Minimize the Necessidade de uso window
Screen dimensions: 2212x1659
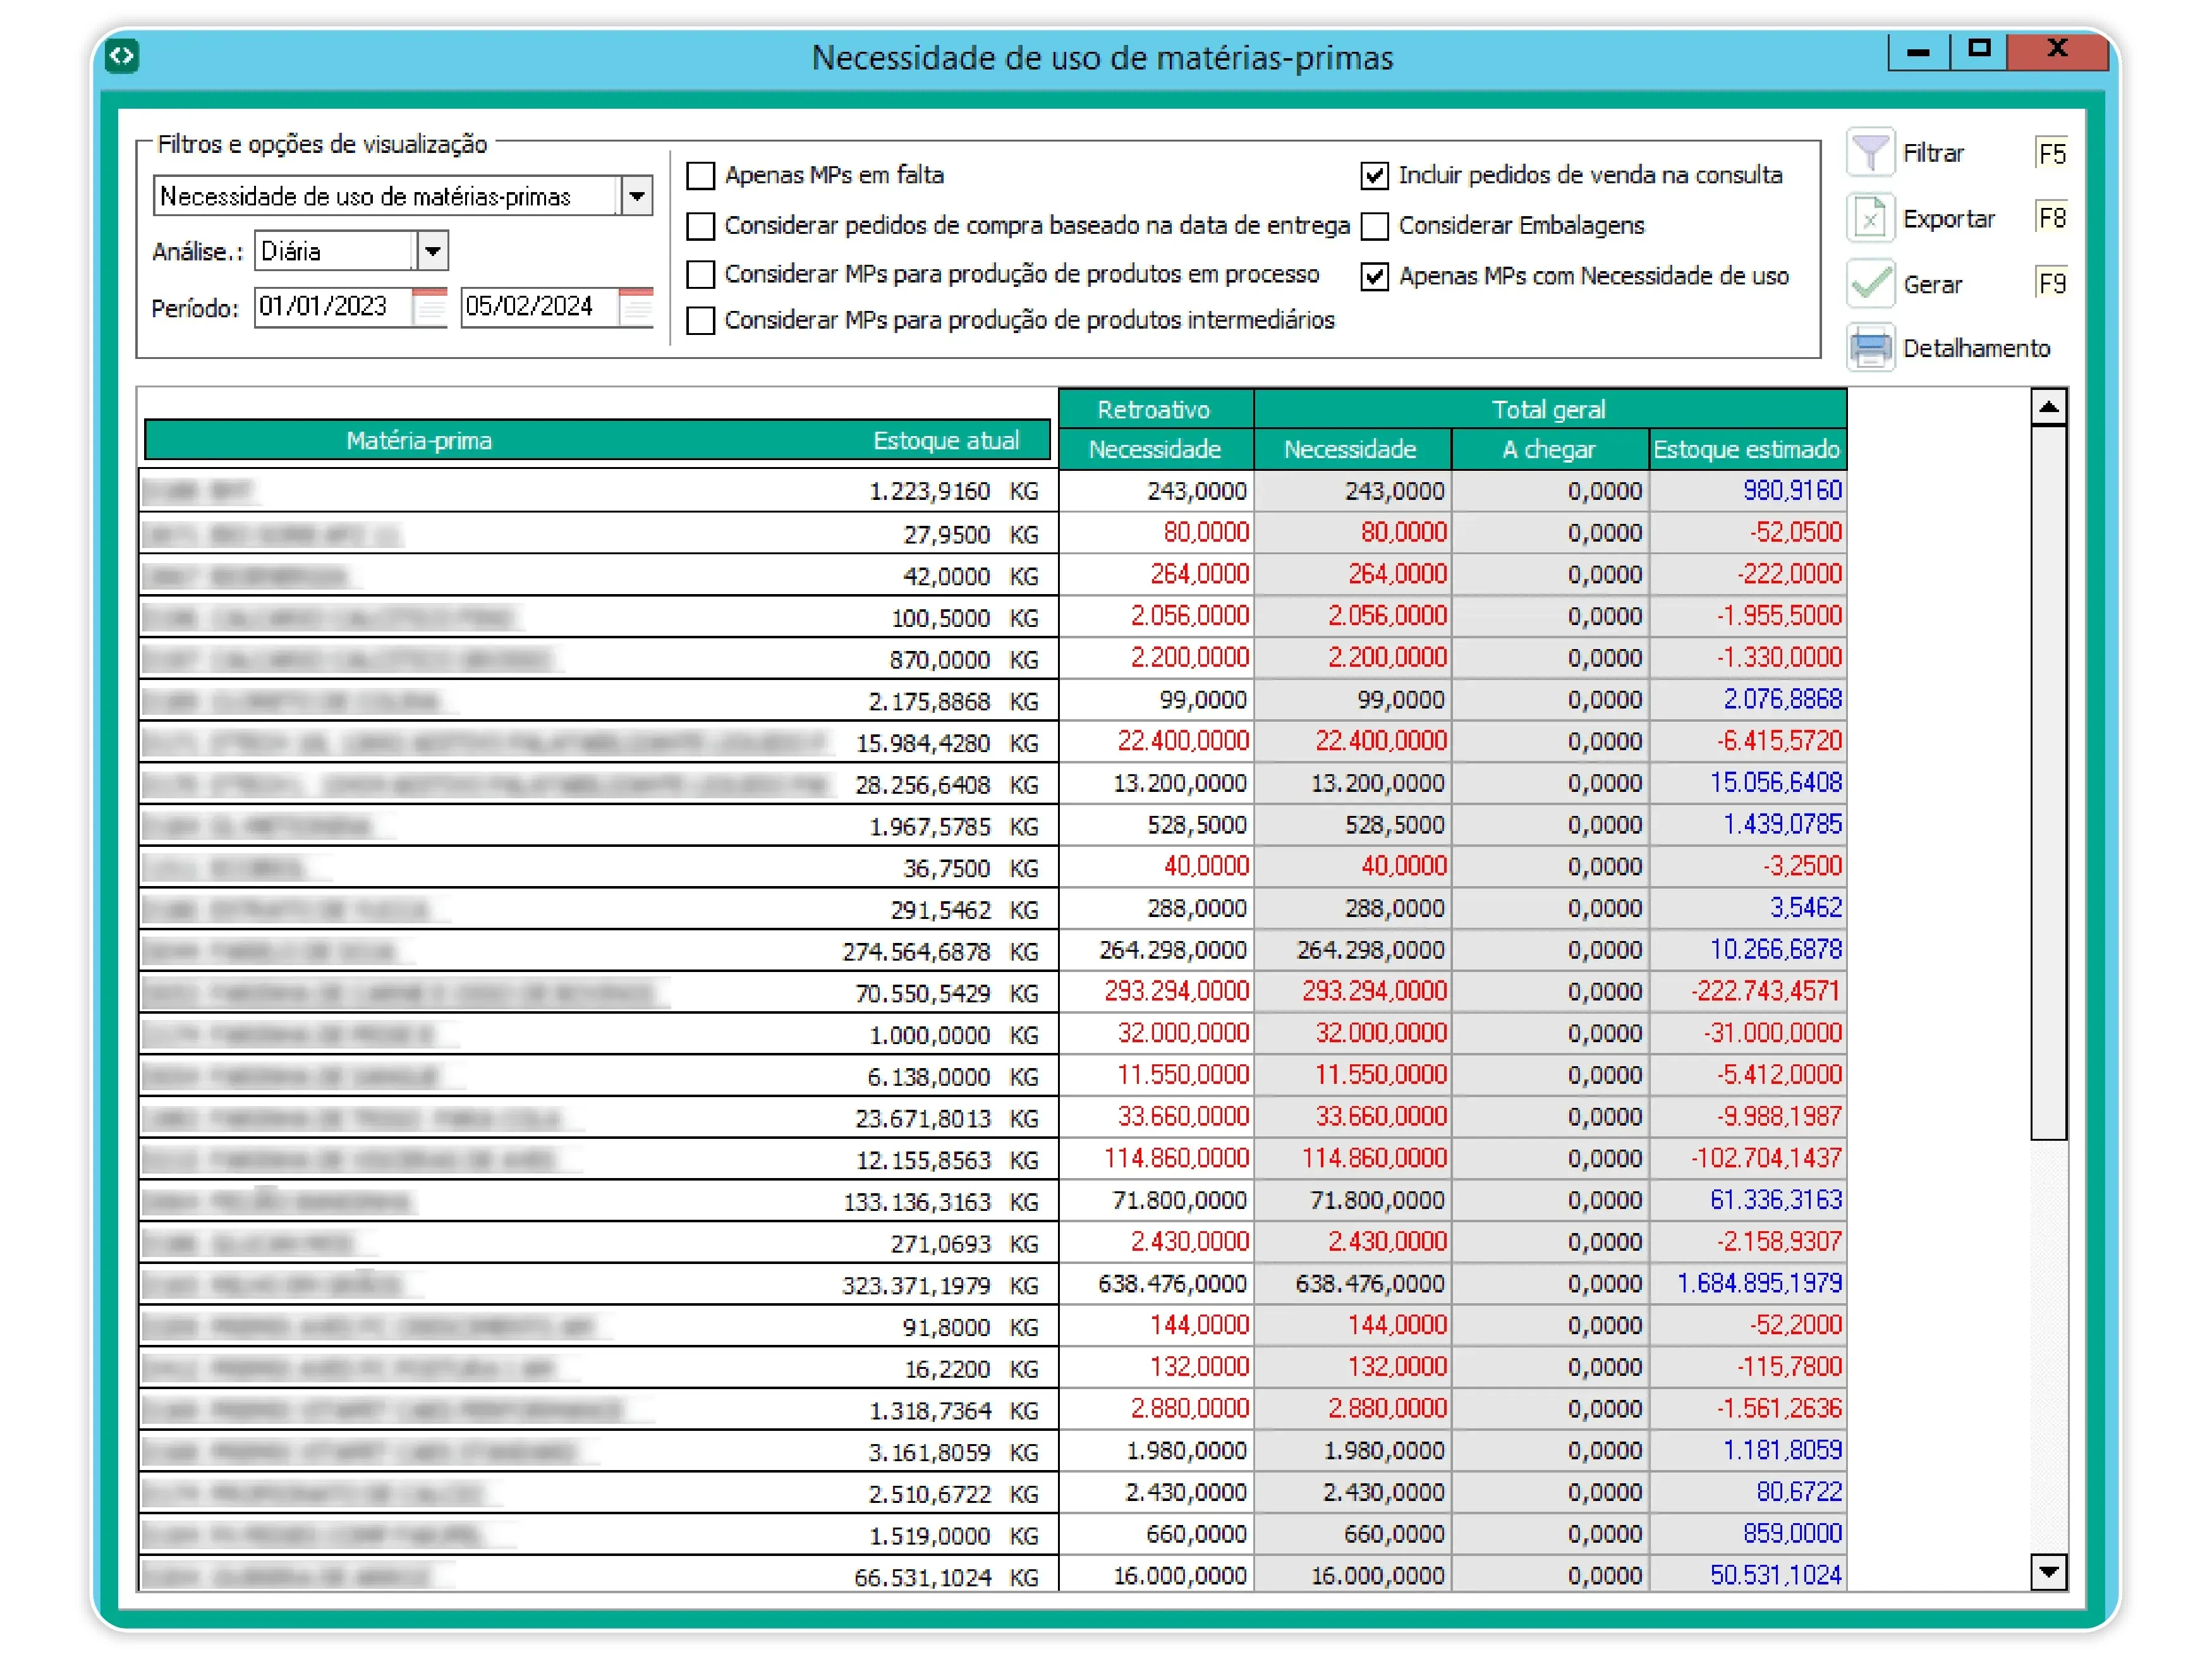click(1918, 52)
